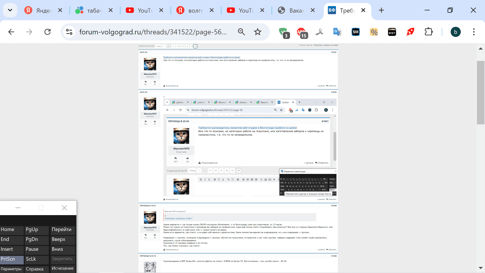Open the site information icon in the address bar
This screenshot has width=485, height=273.
[x=69, y=32]
